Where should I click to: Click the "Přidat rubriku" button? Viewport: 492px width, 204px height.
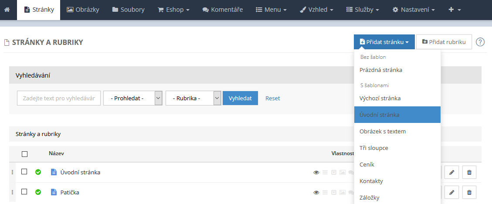pyautogui.click(x=444, y=42)
